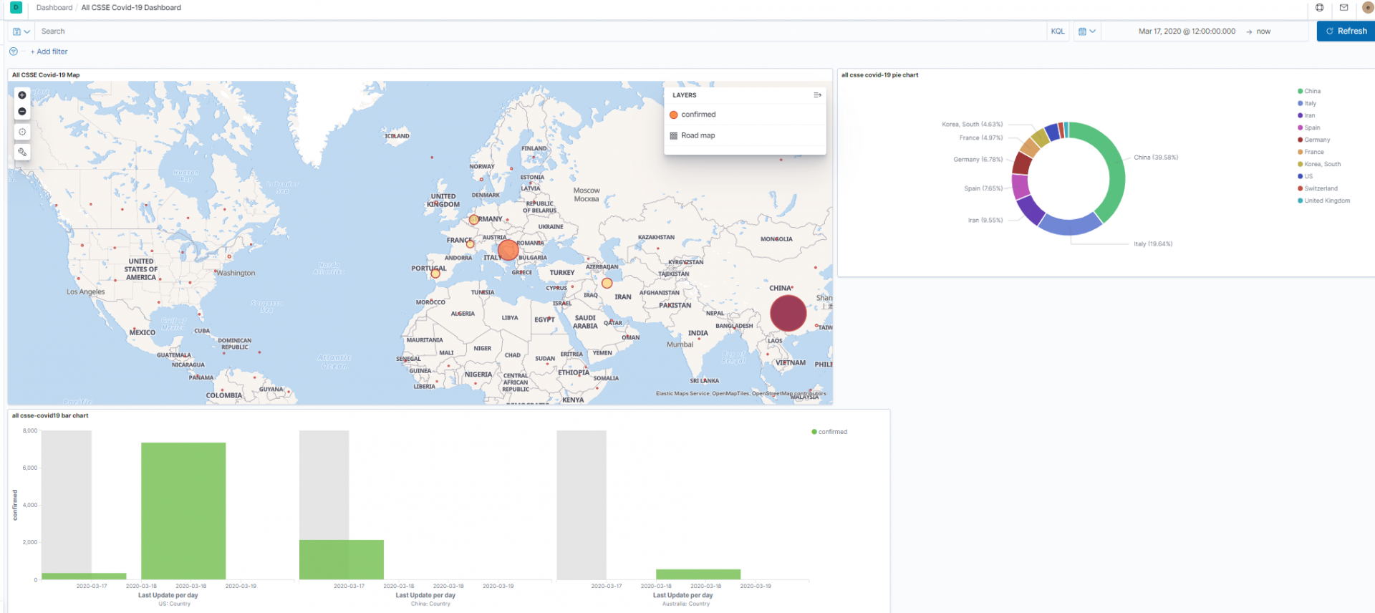Click start date Mar 17, 2020 @ 12:00:00.000

[x=1187, y=32]
